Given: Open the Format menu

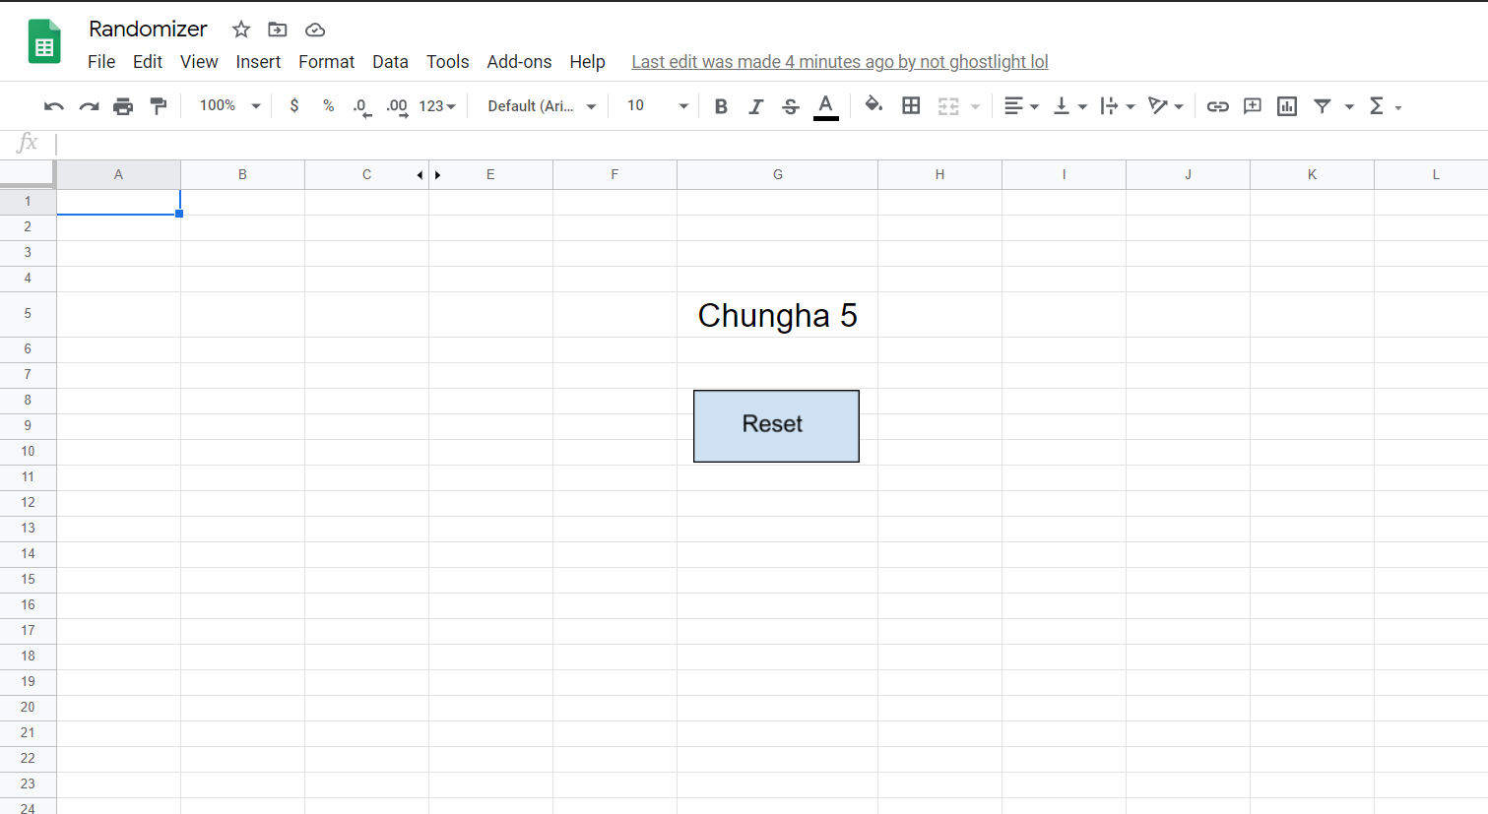Looking at the screenshot, I should pyautogui.click(x=326, y=61).
